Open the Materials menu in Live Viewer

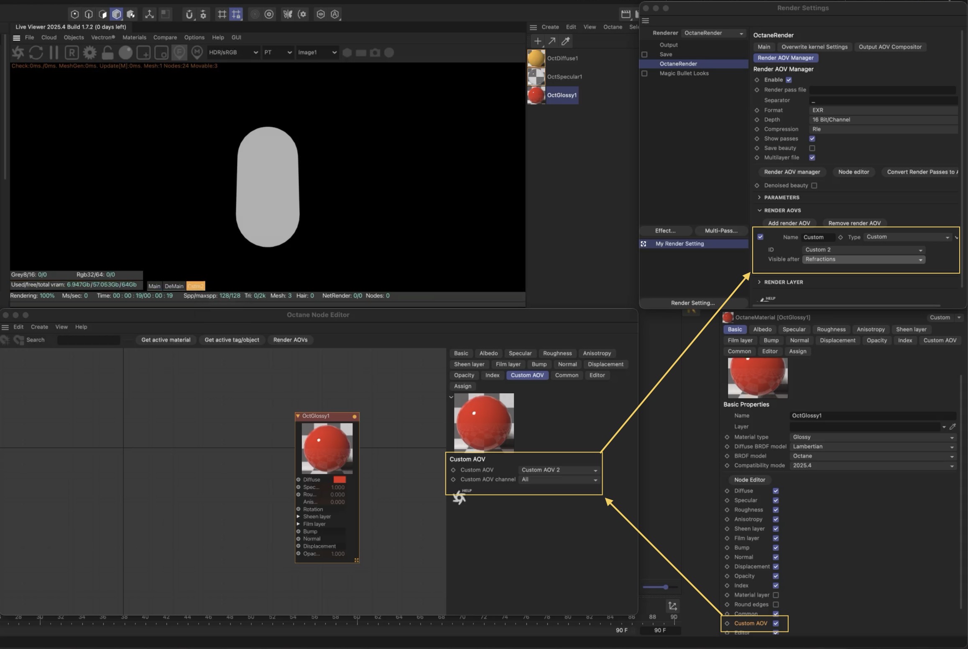[134, 37]
